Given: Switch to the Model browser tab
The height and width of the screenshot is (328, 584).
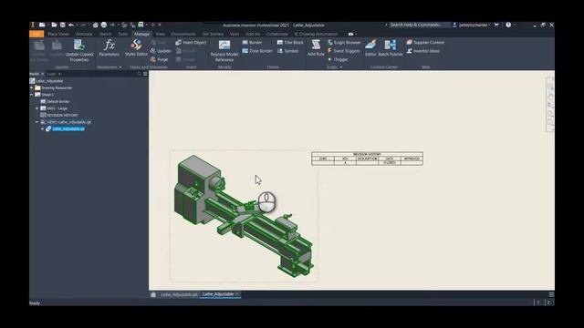Looking at the screenshot, I should pyautogui.click(x=35, y=74).
